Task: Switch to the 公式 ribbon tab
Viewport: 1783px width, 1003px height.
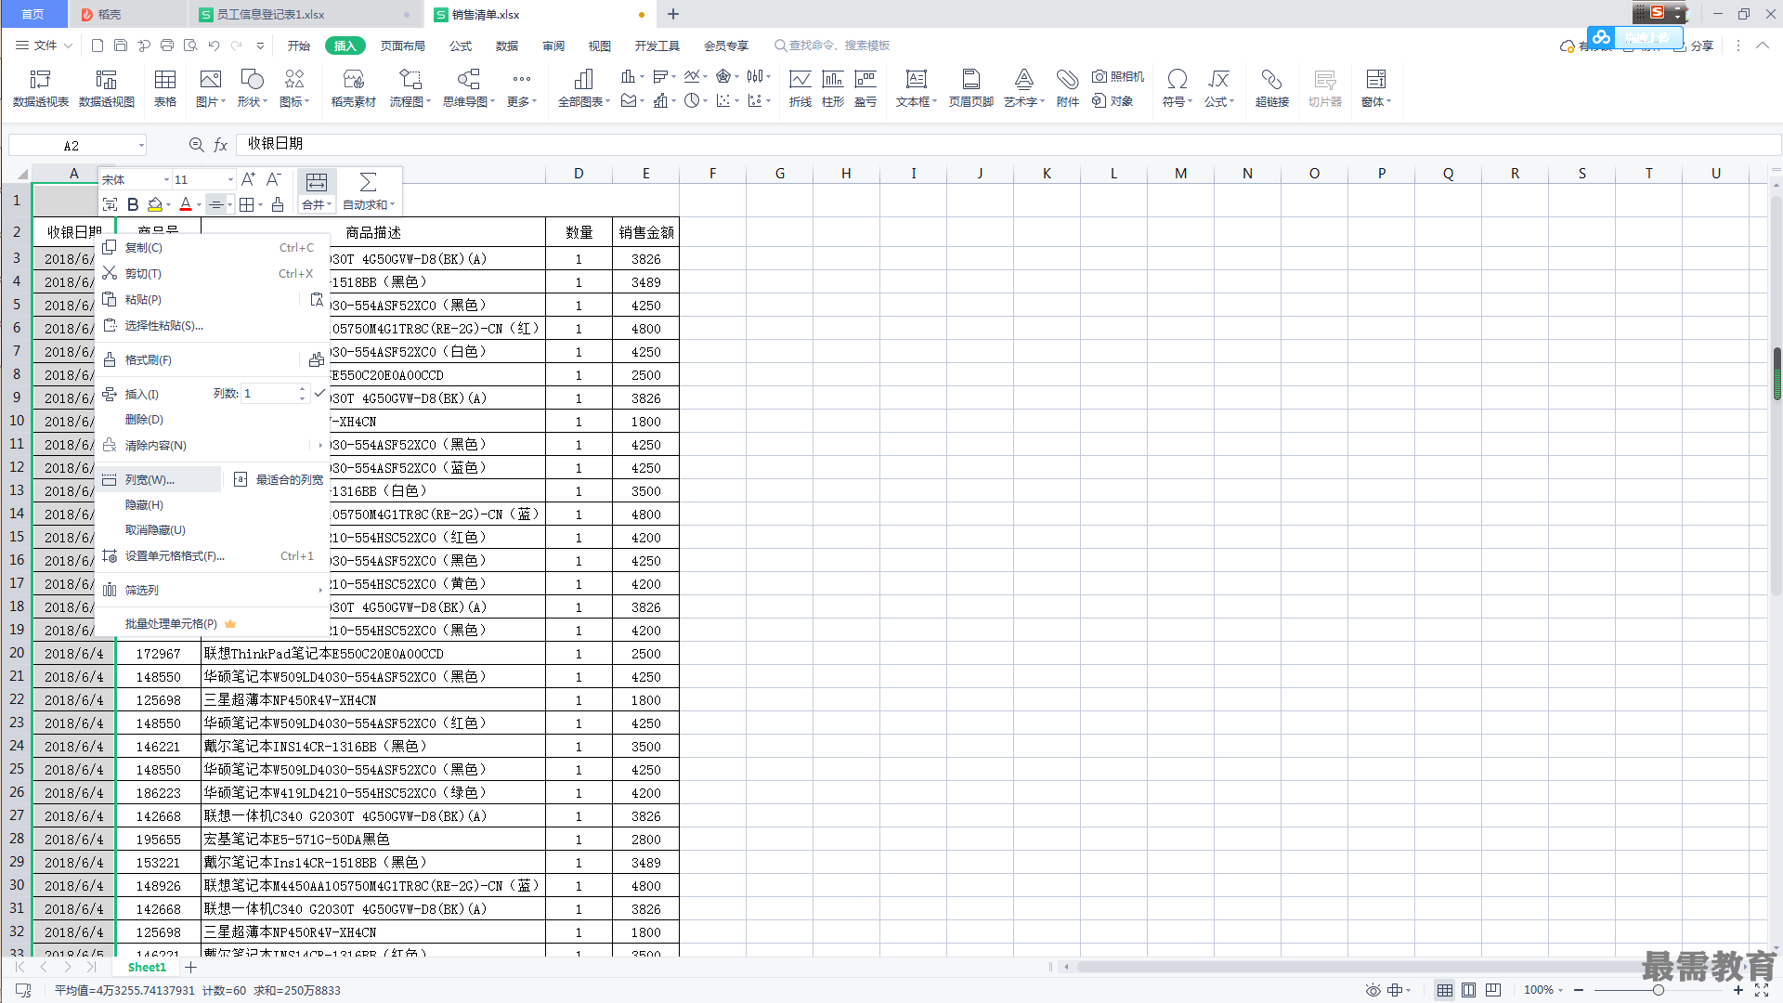Action: click(461, 46)
